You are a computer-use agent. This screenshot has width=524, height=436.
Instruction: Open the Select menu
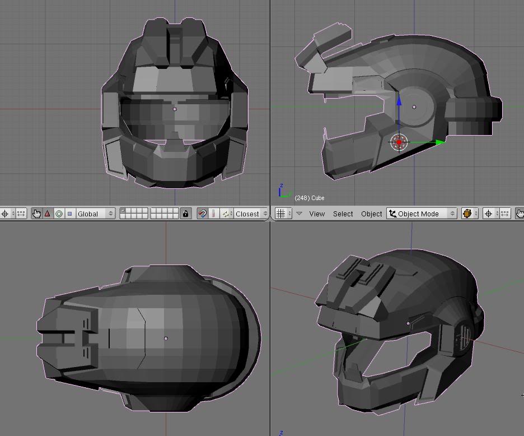click(x=343, y=214)
